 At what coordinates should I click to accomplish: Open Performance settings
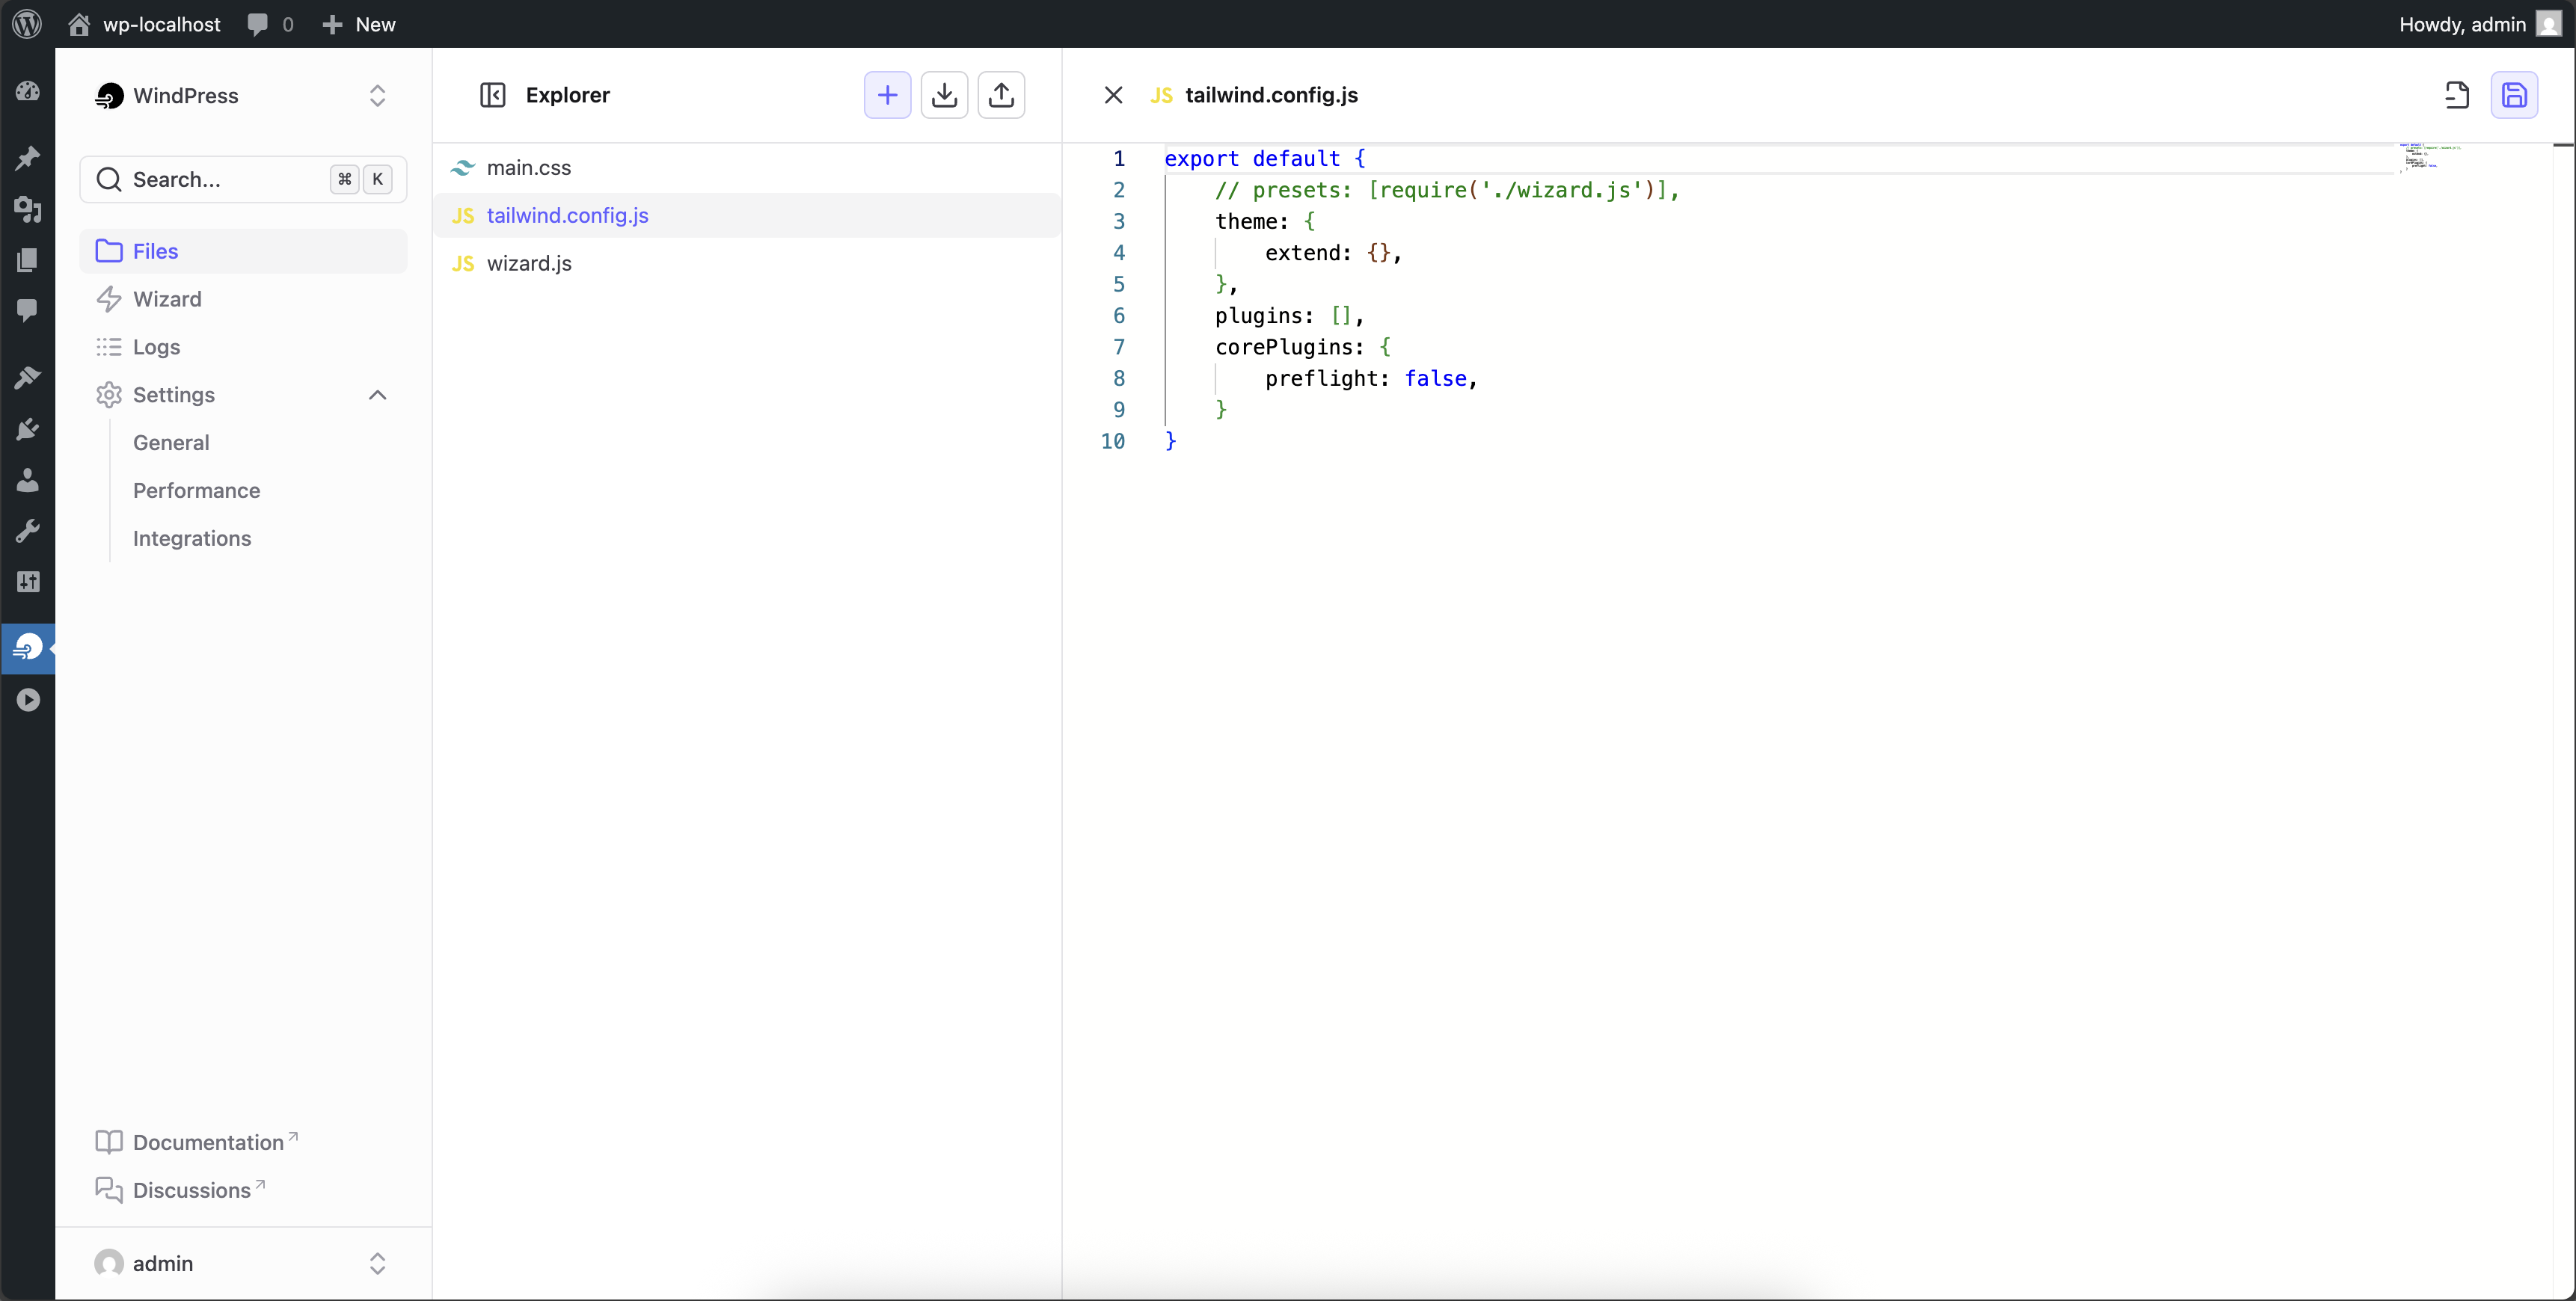(196, 491)
